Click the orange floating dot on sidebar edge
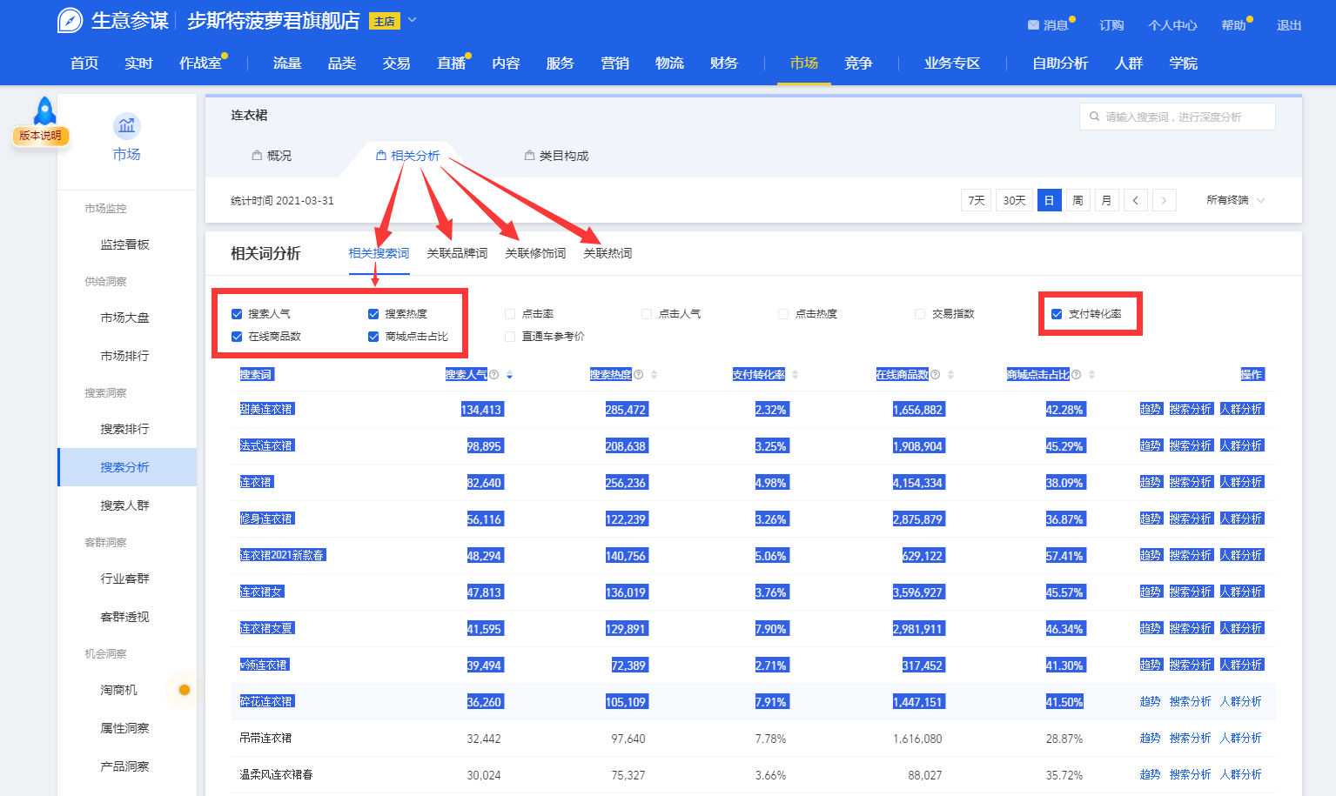Viewport: 1336px width, 796px height. pos(184,690)
